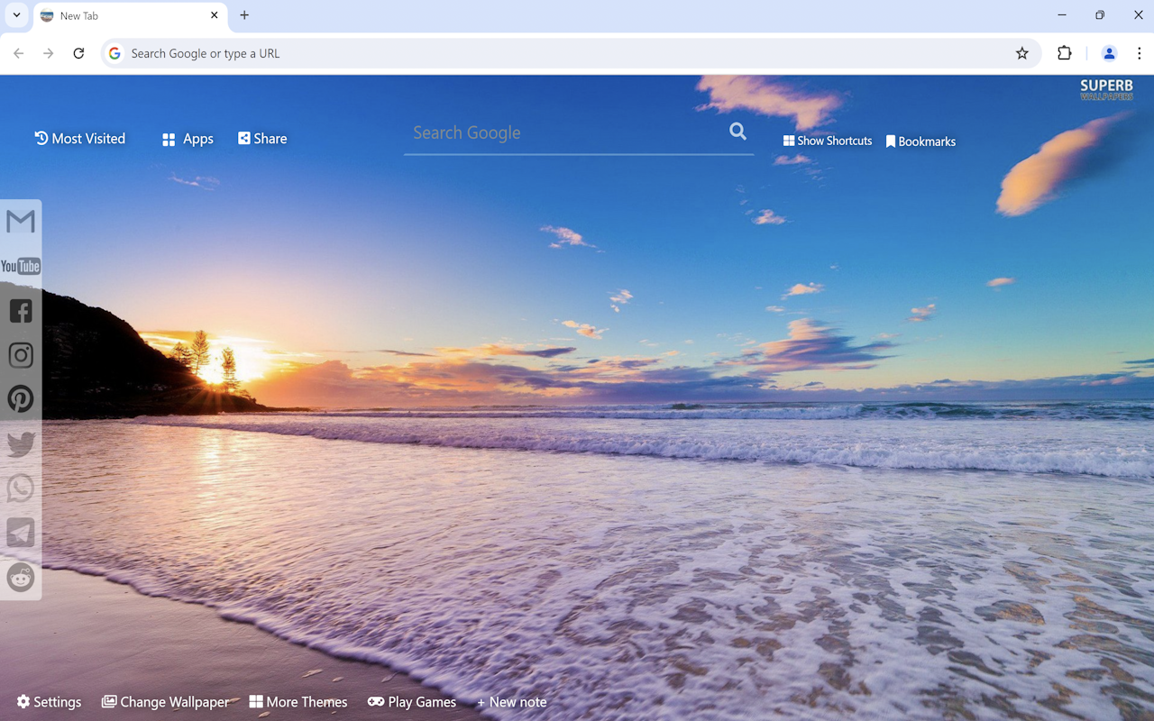Open Settings at bottom left
The height and width of the screenshot is (721, 1154).
click(49, 702)
